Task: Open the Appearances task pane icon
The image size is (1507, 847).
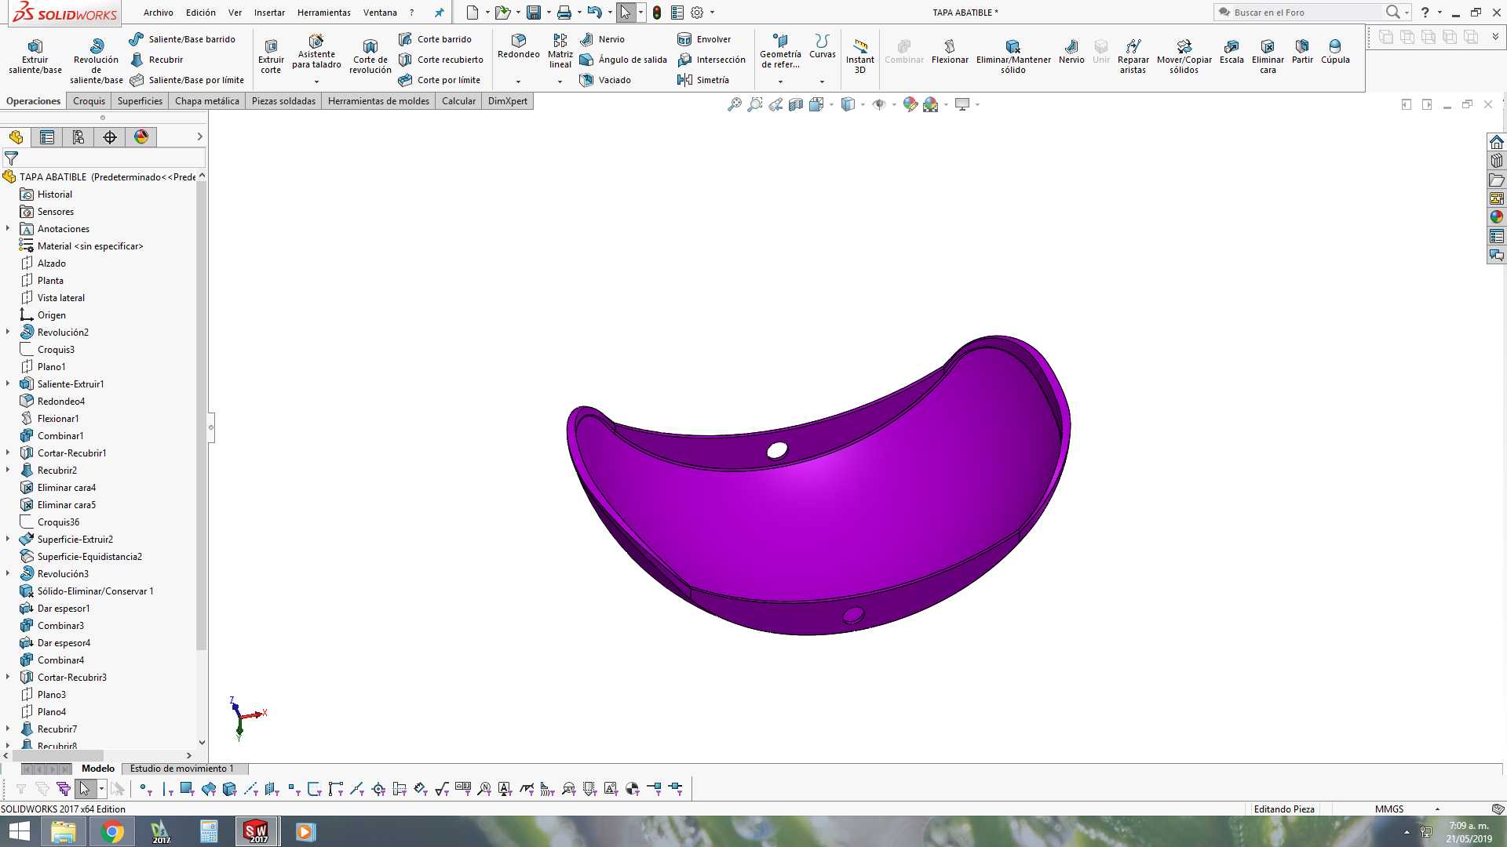Action: (x=1497, y=217)
